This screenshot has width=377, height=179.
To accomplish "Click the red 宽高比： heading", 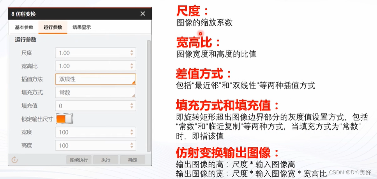I will click(x=198, y=42).
